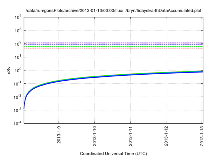Click the 10^3 y-axis tick label
Image resolution: width=224 pixels, height=157 pixels.
click(x=18, y=30)
